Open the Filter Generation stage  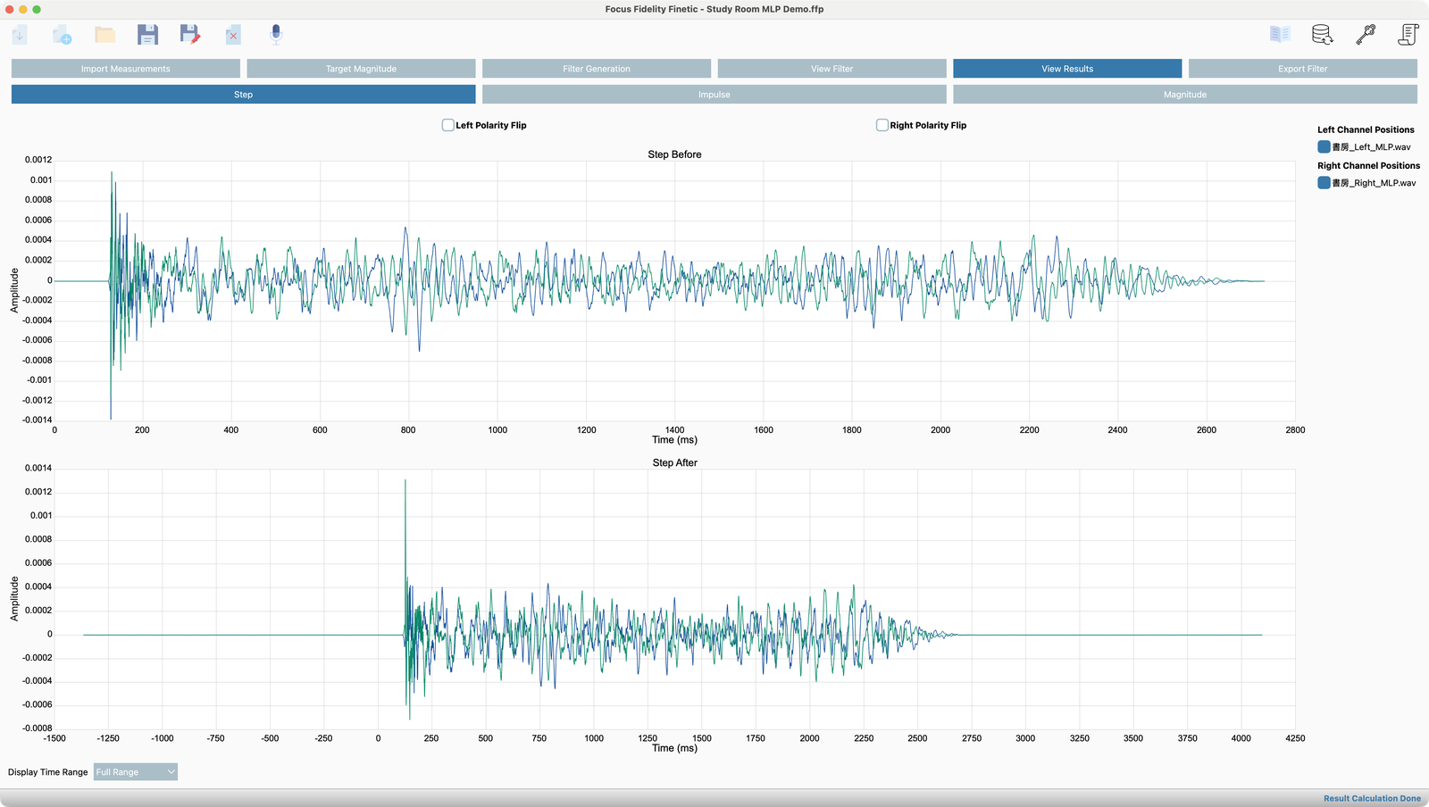click(x=597, y=69)
